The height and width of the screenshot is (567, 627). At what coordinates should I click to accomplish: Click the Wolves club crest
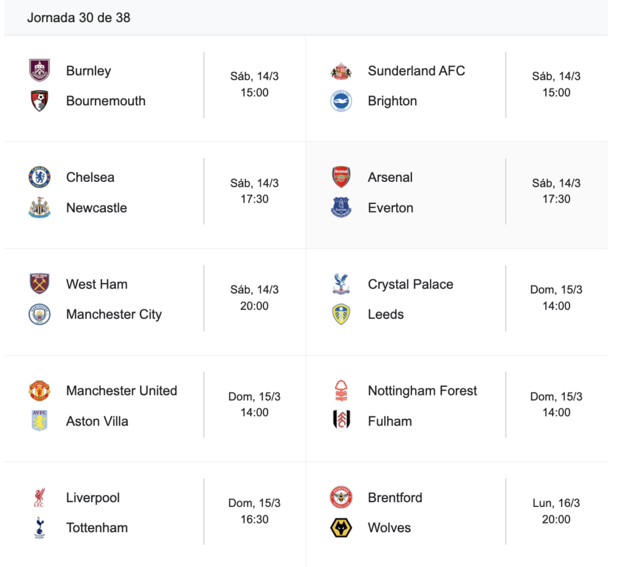(x=341, y=528)
